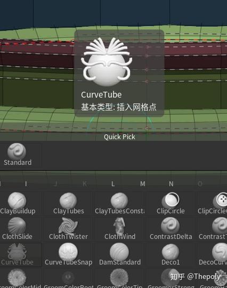The image size is (227, 288).
Task: Click the Quick Pick header label
Action: coord(119,137)
